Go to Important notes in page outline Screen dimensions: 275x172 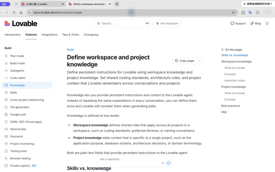pyautogui.click(x=235, y=81)
